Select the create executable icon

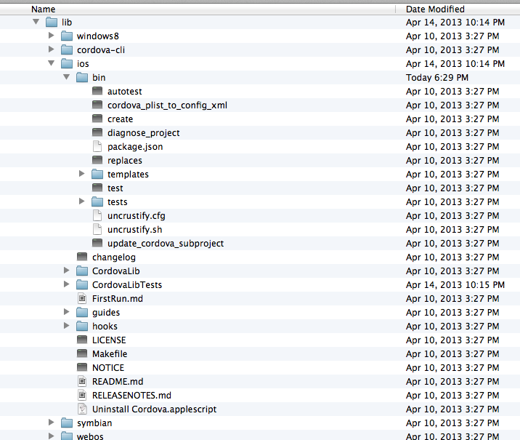click(97, 119)
